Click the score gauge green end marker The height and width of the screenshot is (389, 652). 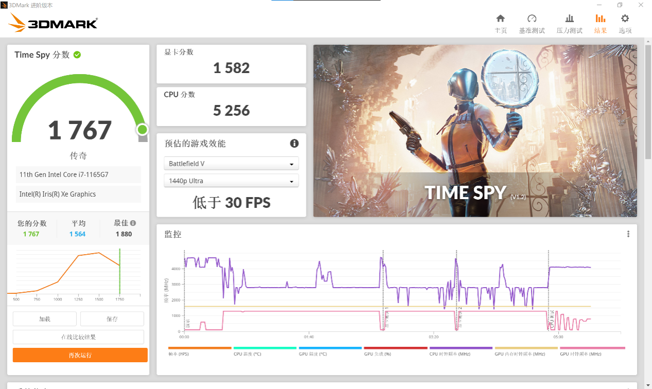(142, 129)
